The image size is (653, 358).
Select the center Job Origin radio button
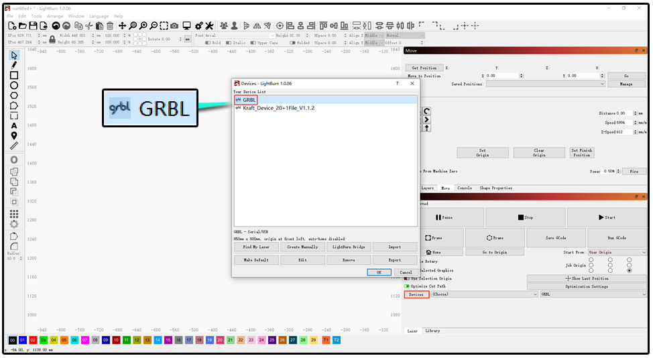point(610,265)
